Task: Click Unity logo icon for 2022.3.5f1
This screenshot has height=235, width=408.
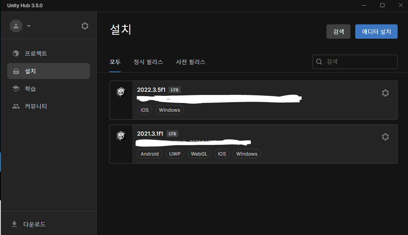Action: pyautogui.click(x=121, y=92)
